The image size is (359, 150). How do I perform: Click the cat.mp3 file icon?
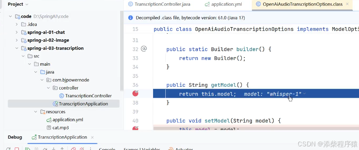49,128
